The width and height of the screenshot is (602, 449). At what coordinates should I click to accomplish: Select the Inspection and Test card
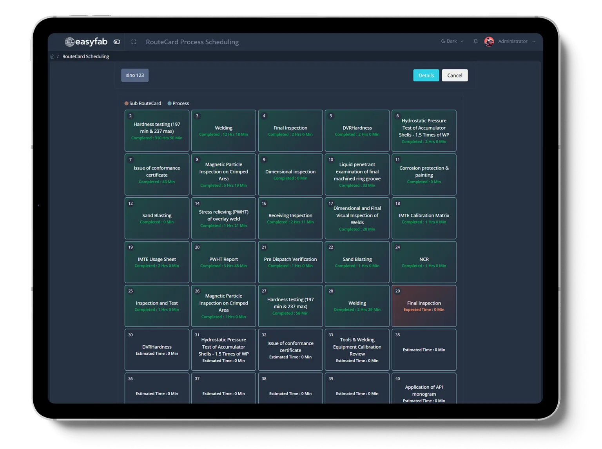[x=157, y=306]
